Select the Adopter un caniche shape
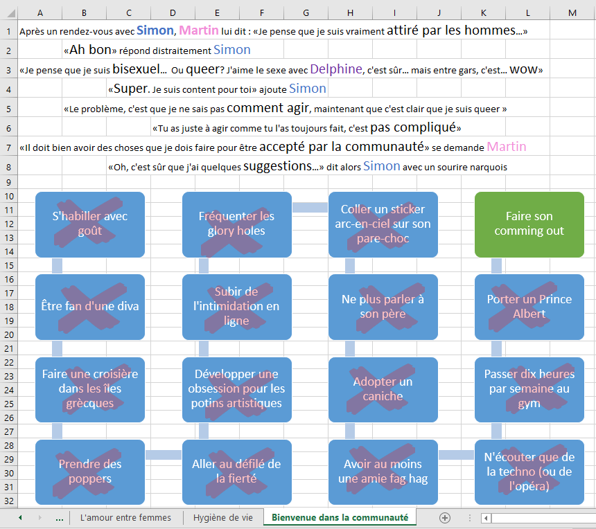Viewport: 596px width, 529px height. (383, 389)
